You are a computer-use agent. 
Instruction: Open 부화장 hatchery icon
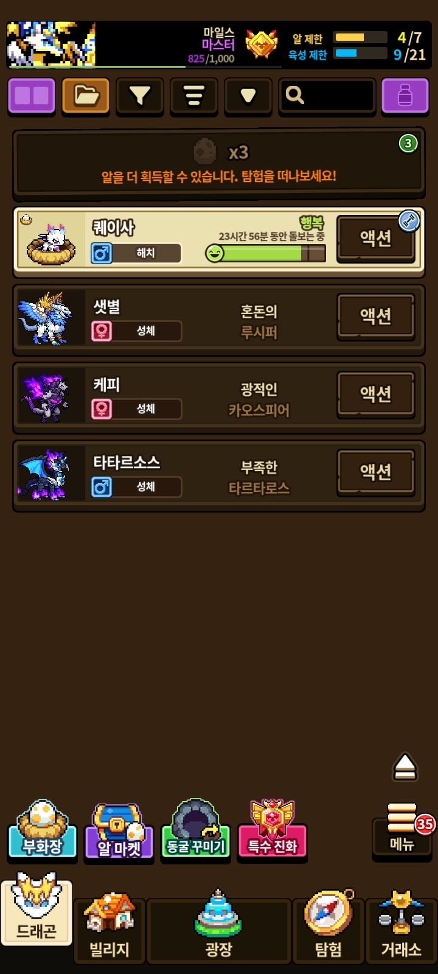pos(42,829)
